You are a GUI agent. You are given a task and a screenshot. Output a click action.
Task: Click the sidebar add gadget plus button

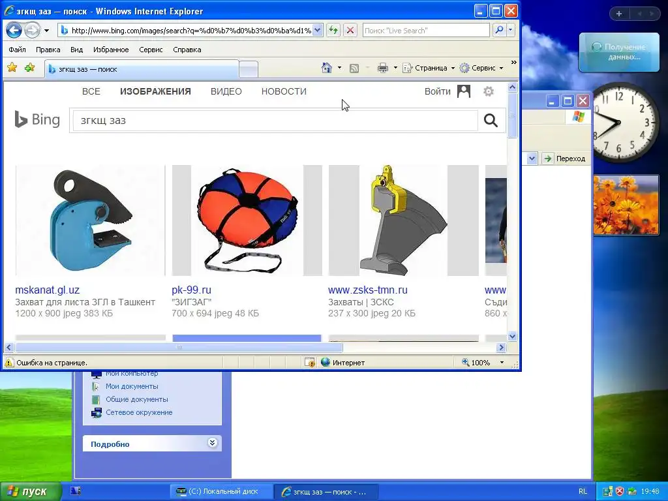pyautogui.click(x=619, y=14)
